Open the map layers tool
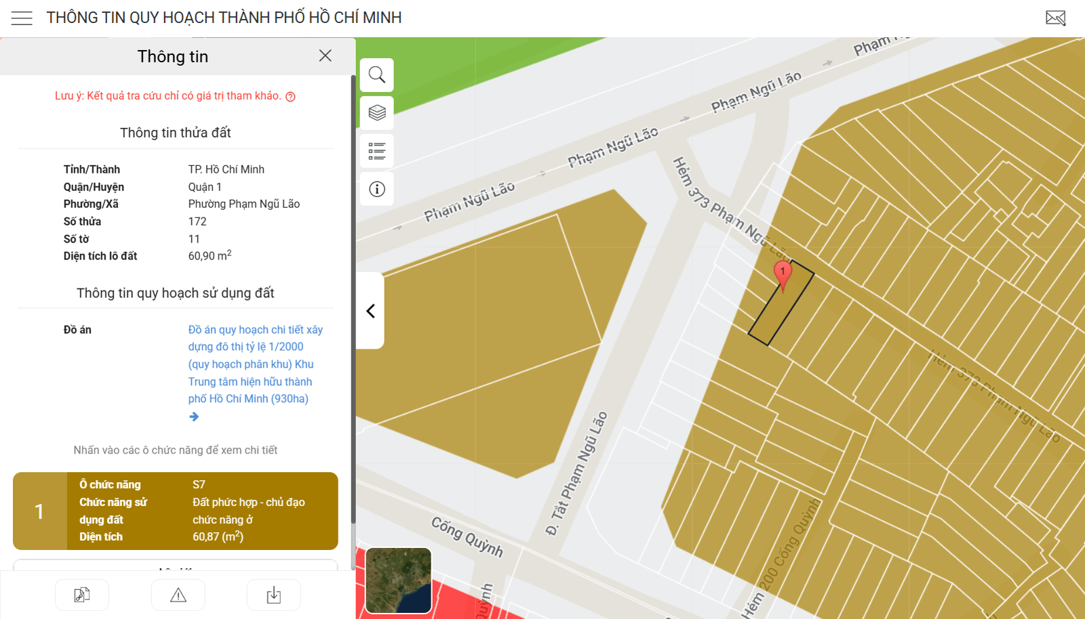 (377, 112)
